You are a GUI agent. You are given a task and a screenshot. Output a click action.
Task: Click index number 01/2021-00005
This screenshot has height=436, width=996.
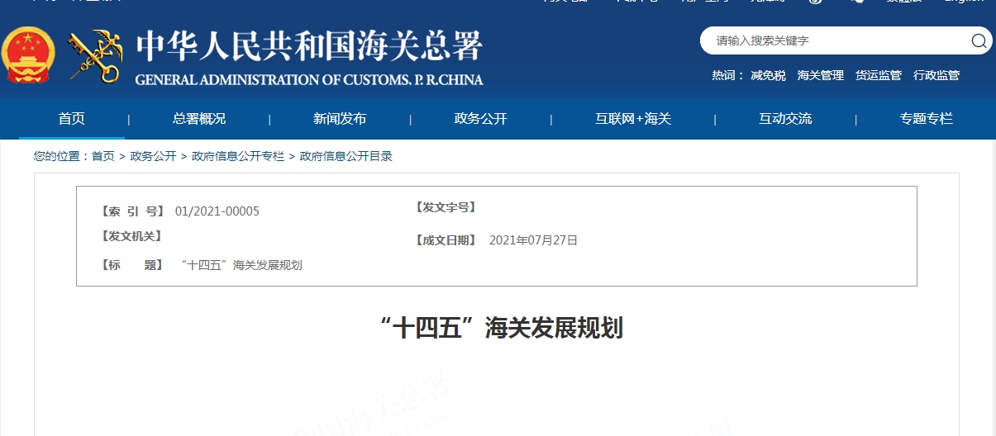pos(217,211)
